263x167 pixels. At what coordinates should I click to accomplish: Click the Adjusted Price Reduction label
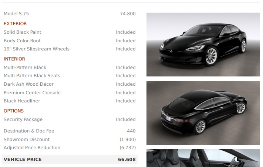[x=32, y=148]
